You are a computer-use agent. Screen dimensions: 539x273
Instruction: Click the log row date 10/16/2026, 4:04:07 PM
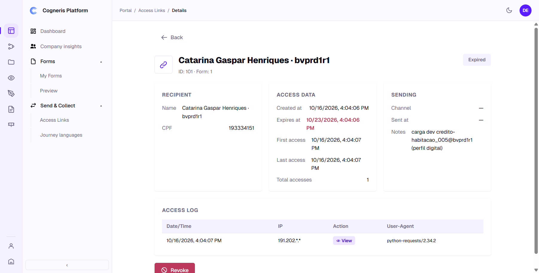point(194,241)
